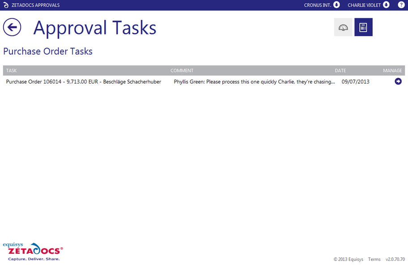Open the manage arrow for Purchase Order 106014
Screen dimensions: 408x265
pyautogui.click(x=398, y=81)
